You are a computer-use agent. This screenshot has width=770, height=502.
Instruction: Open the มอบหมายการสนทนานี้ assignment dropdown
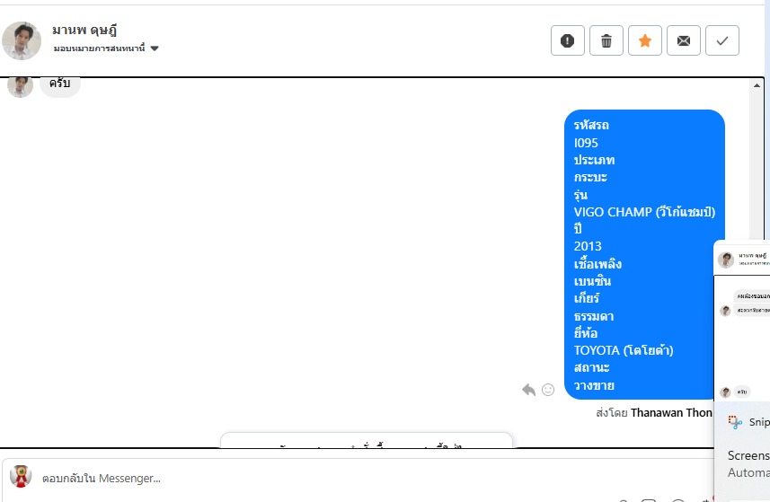click(99, 48)
